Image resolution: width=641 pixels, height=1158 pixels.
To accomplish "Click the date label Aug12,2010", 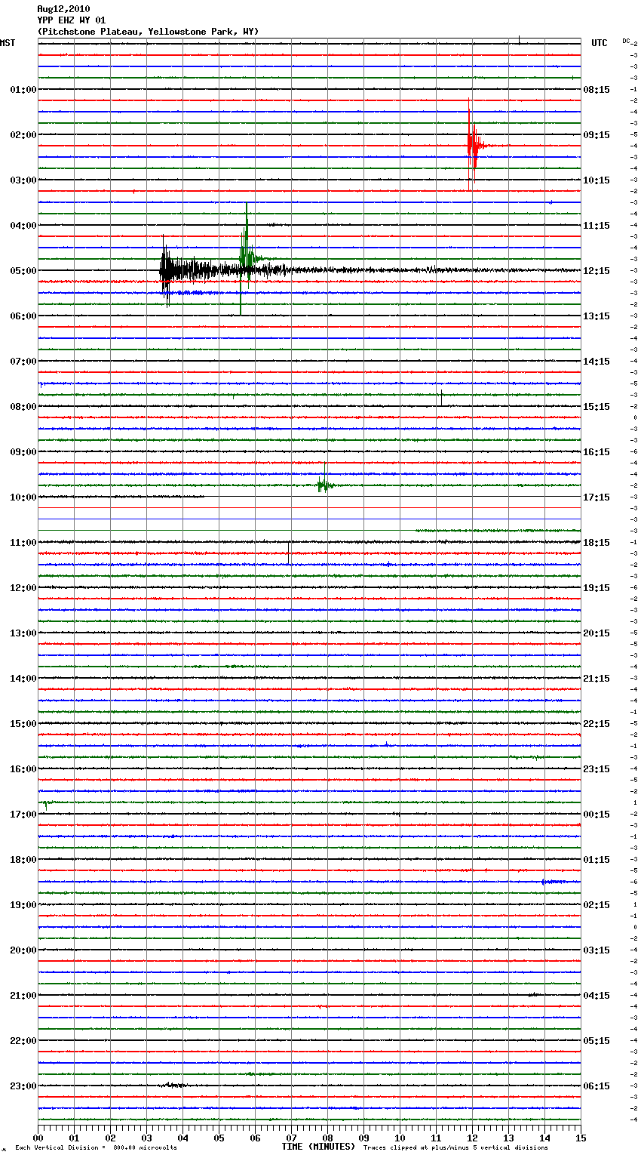I will coord(63,9).
